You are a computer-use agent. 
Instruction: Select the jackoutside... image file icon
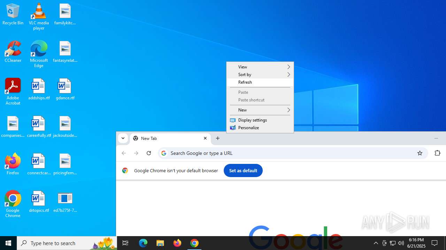65,127
